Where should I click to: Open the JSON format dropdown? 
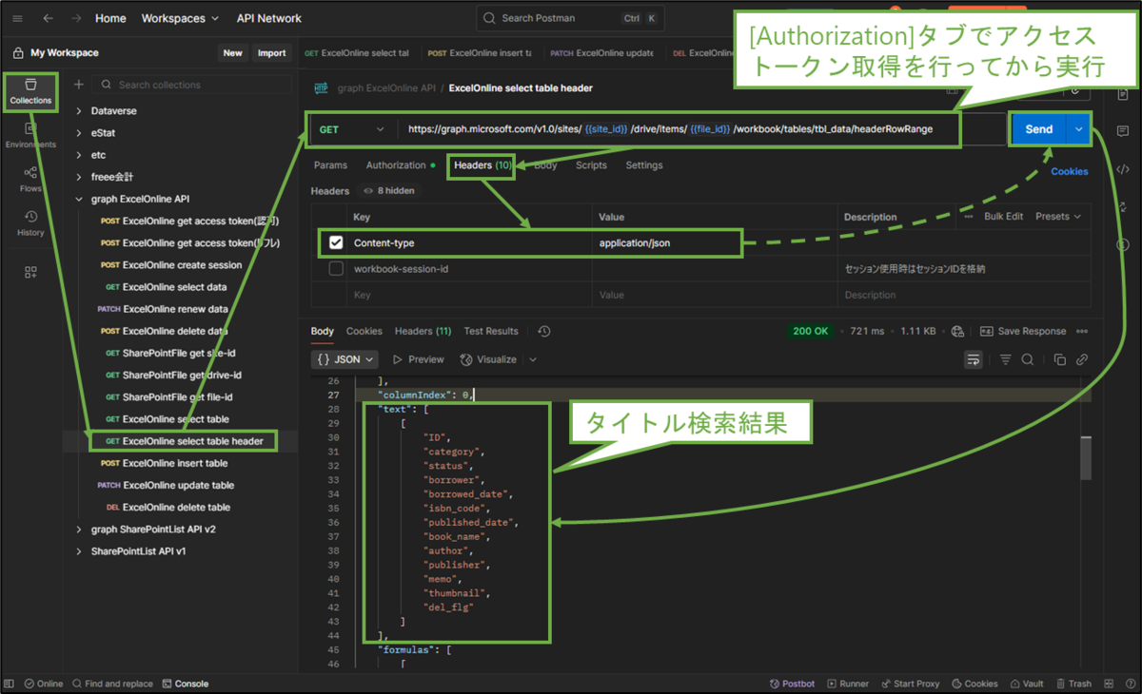pyautogui.click(x=345, y=359)
